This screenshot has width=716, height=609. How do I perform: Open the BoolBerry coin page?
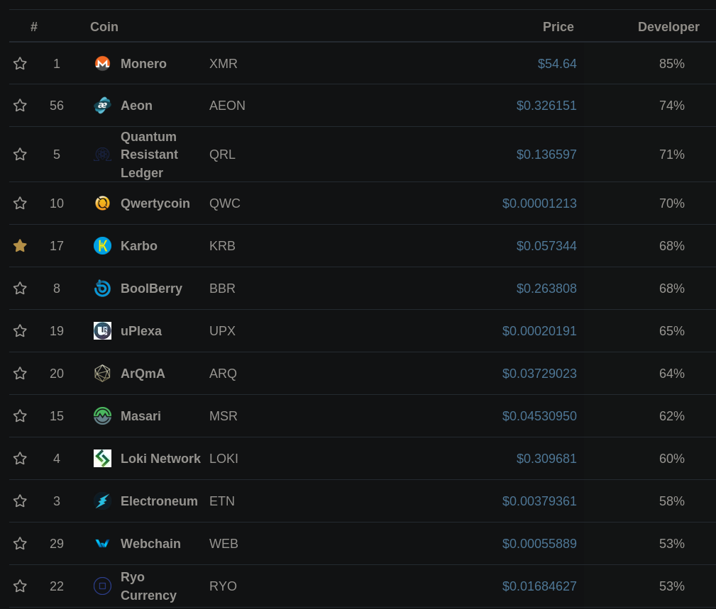(151, 289)
